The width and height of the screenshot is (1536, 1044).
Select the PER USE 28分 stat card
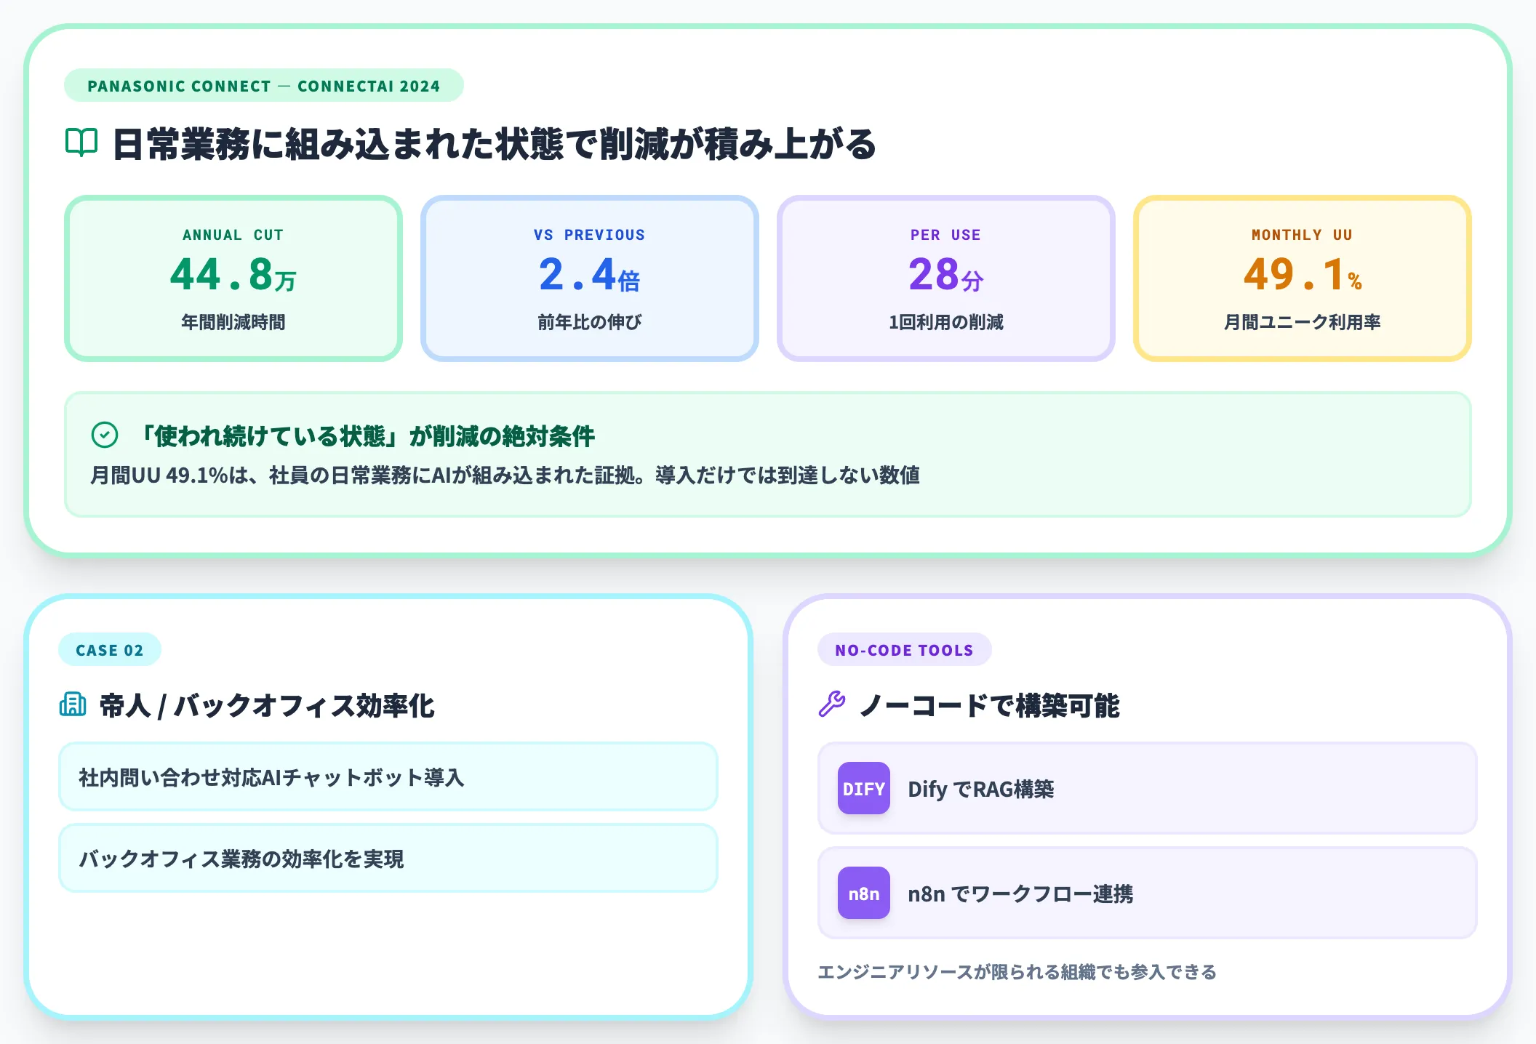(x=946, y=278)
